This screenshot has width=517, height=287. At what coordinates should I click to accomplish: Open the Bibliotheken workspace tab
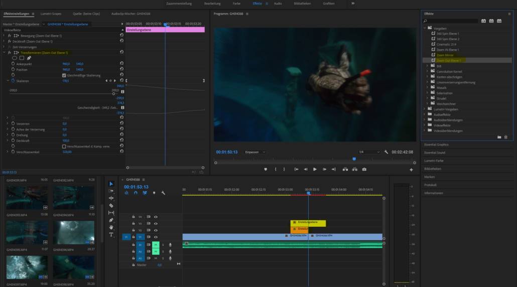pos(302,4)
